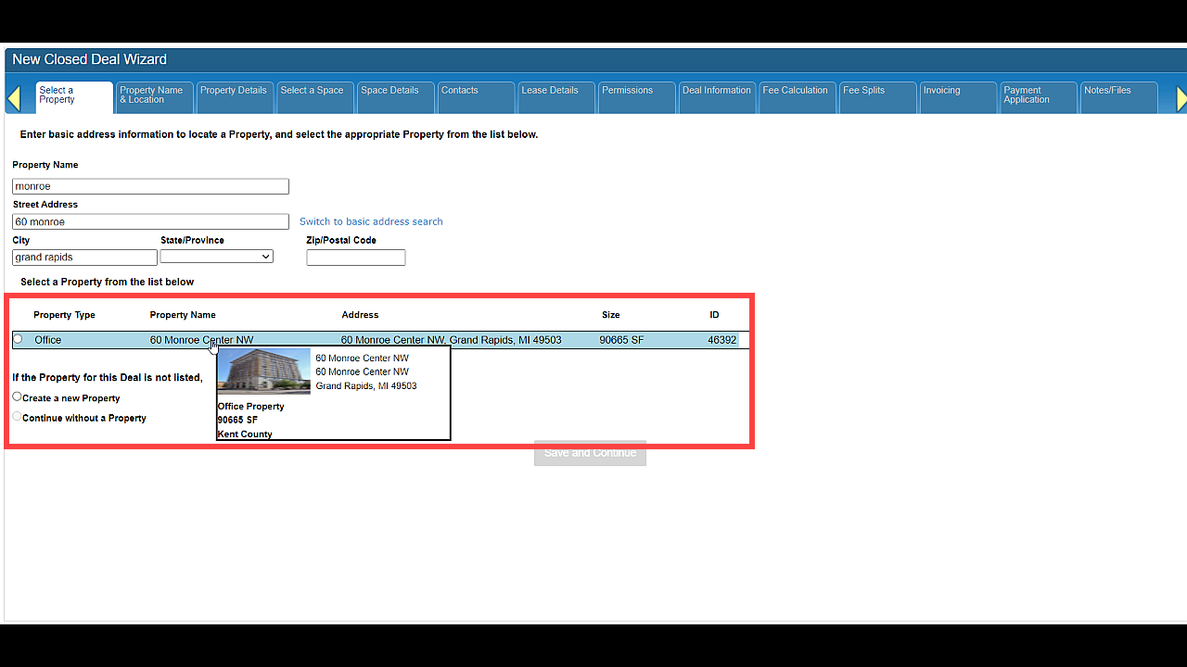Screen dimensions: 1187x667
Task: Open the Contacts tab
Action: click(x=475, y=97)
